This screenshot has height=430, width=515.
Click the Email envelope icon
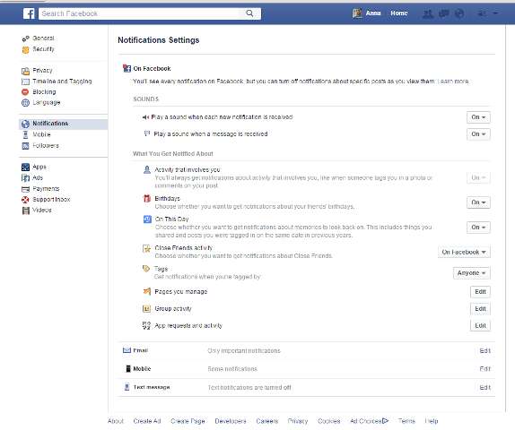coord(127,350)
